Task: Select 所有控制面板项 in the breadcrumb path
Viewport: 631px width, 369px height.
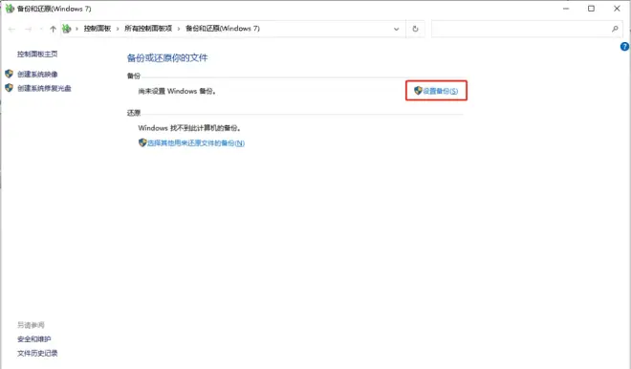Action: (x=148, y=29)
